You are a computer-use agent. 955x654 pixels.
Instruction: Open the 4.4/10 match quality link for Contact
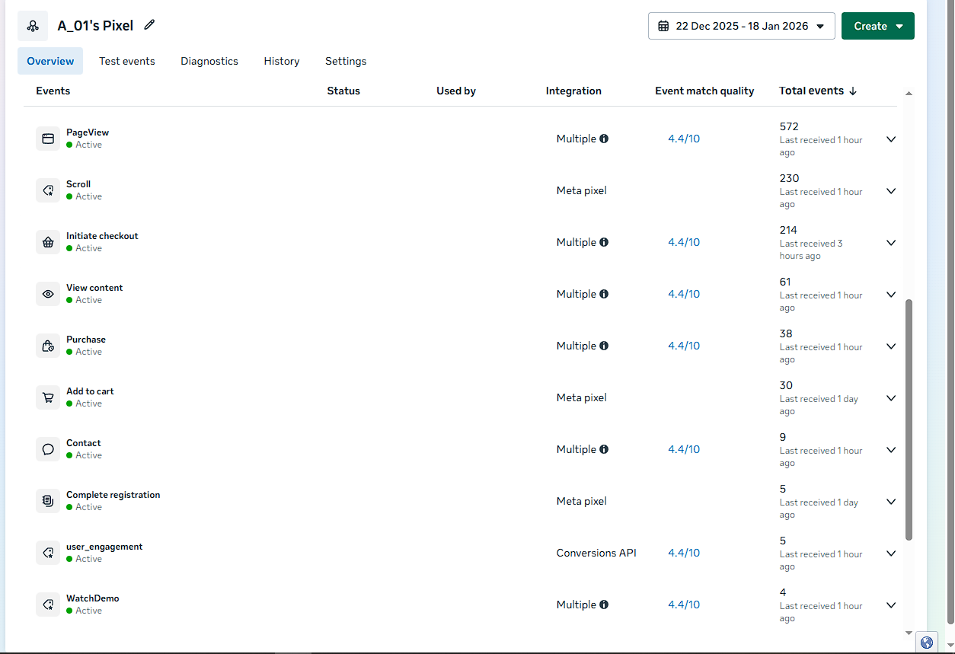[684, 449]
